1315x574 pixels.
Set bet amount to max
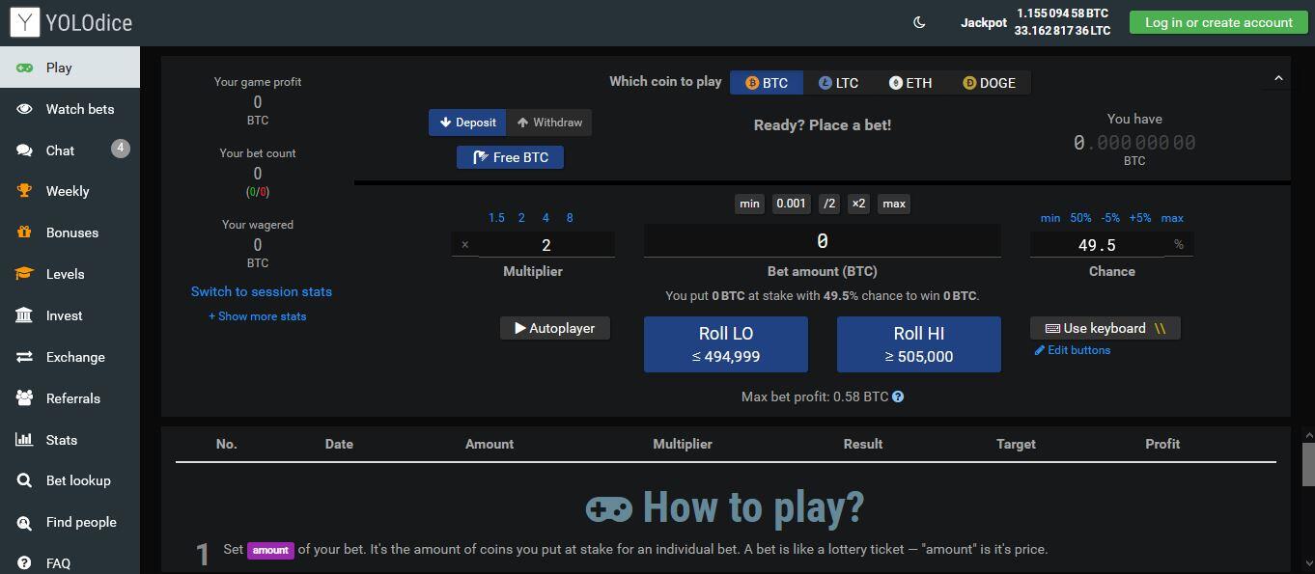pos(894,204)
